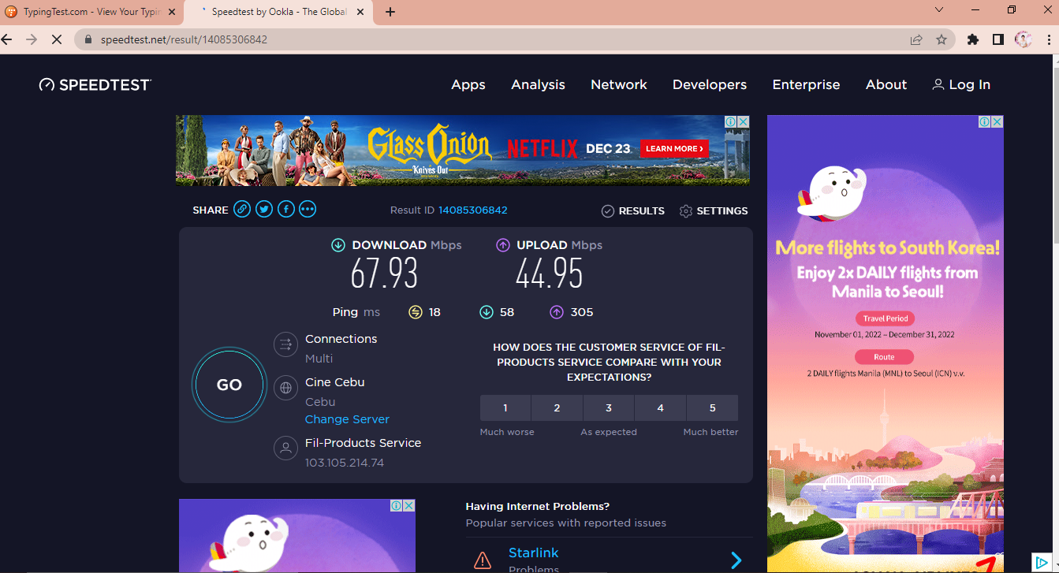
Task: Open result ID 14085306842 link
Action: (x=473, y=210)
